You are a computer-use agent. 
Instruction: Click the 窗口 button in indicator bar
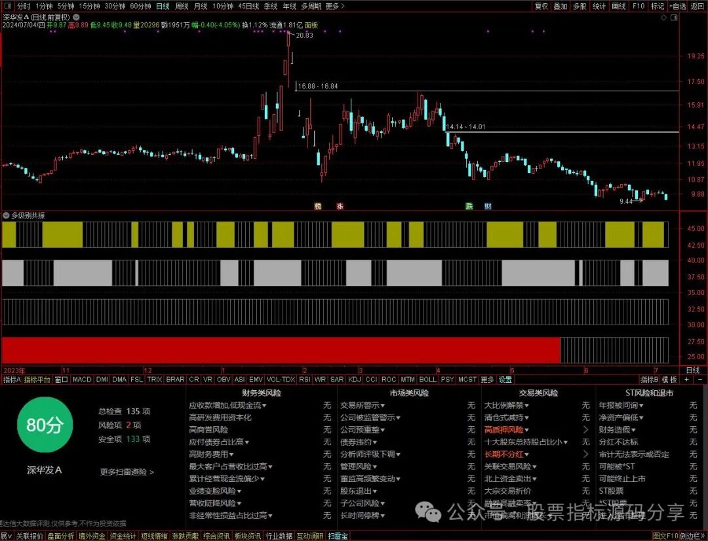click(x=62, y=379)
